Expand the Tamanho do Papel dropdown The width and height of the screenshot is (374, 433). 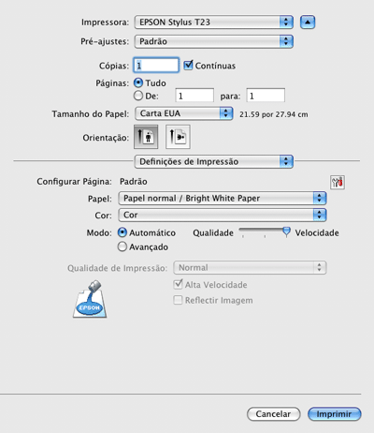coord(184,113)
